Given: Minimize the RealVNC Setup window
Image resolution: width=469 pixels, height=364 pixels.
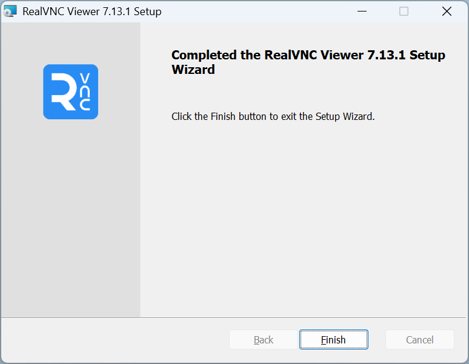Looking at the screenshot, I should (362, 12).
